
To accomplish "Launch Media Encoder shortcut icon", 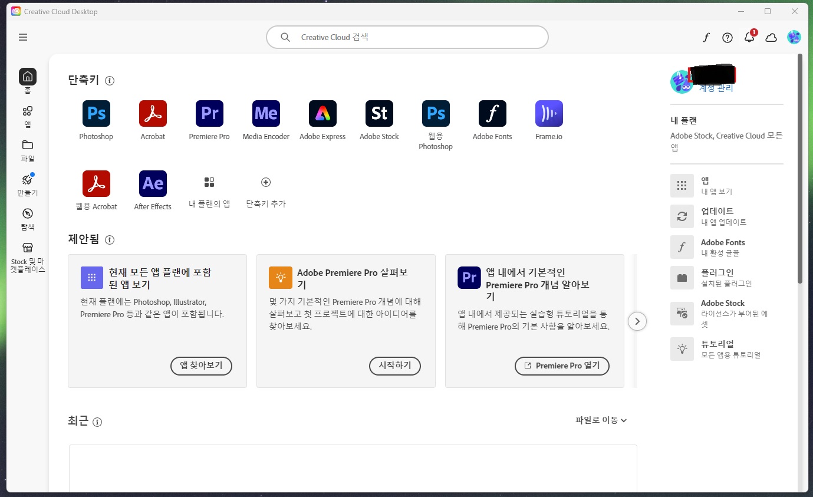I will pos(266,113).
